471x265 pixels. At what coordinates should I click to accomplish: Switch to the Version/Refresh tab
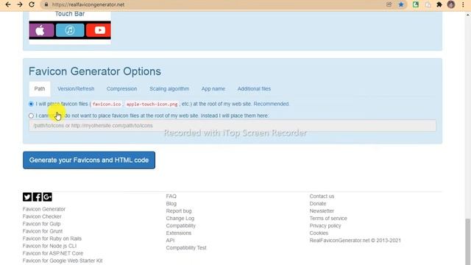coord(76,88)
